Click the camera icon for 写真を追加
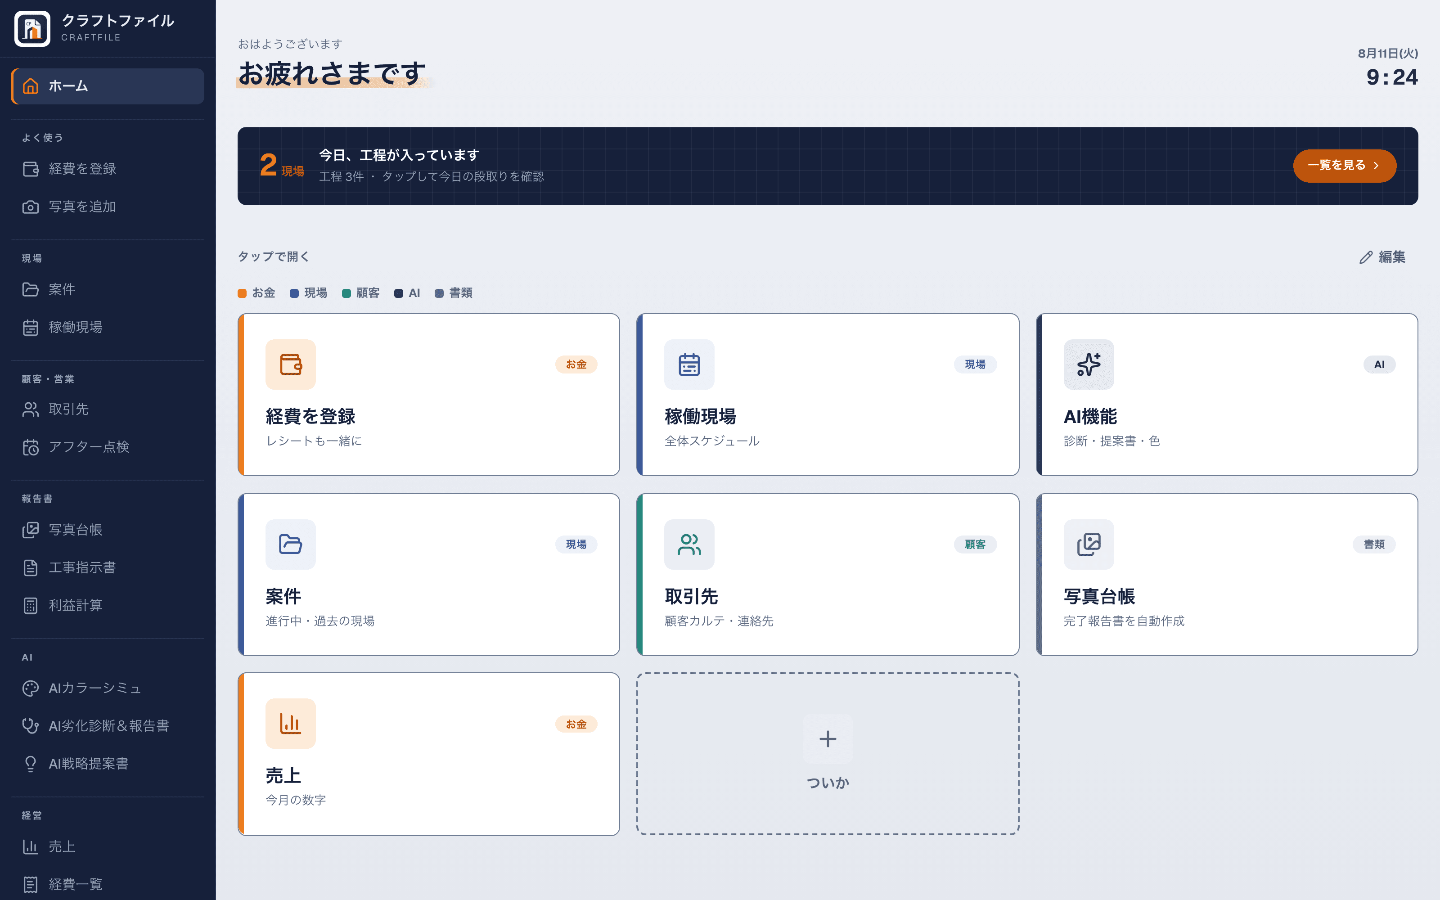This screenshot has width=1440, height=900. point(30,207)
